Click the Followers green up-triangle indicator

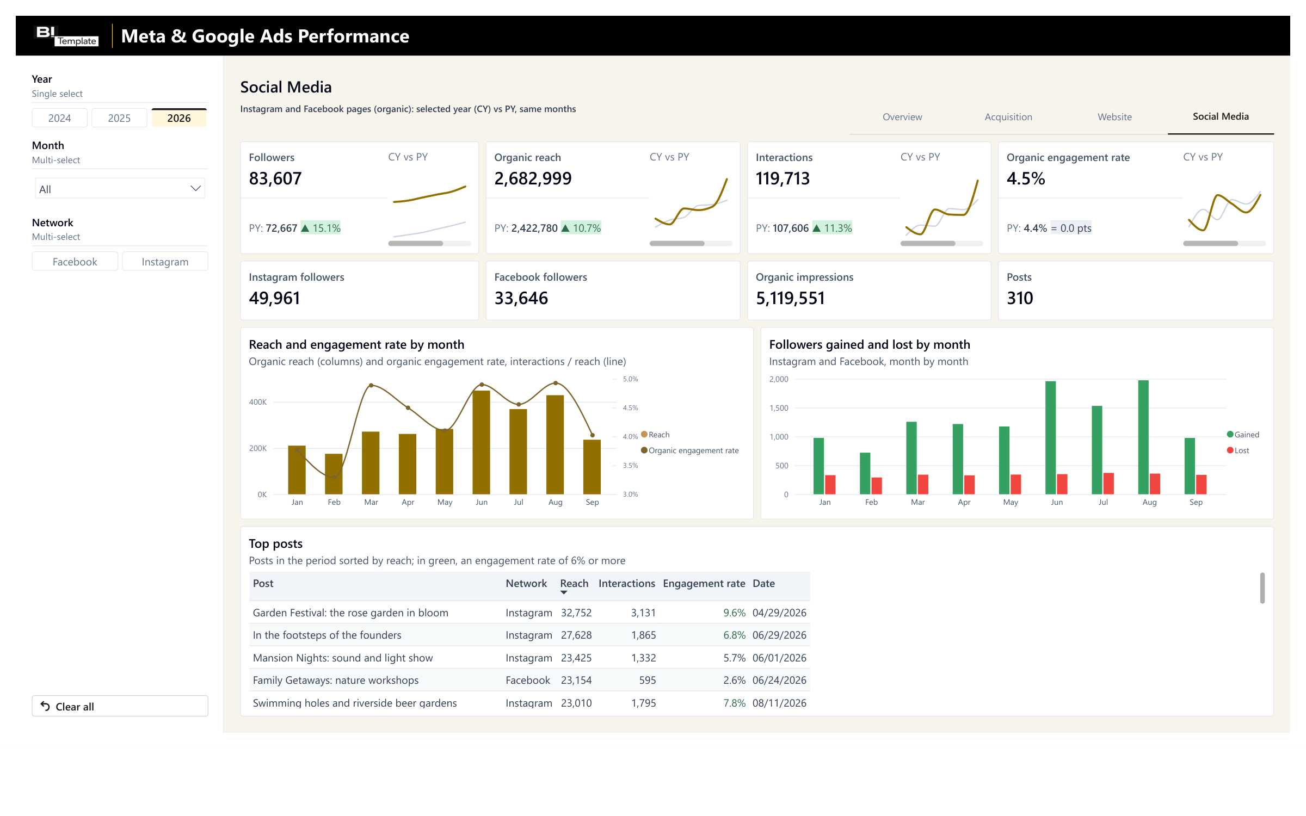305,228
